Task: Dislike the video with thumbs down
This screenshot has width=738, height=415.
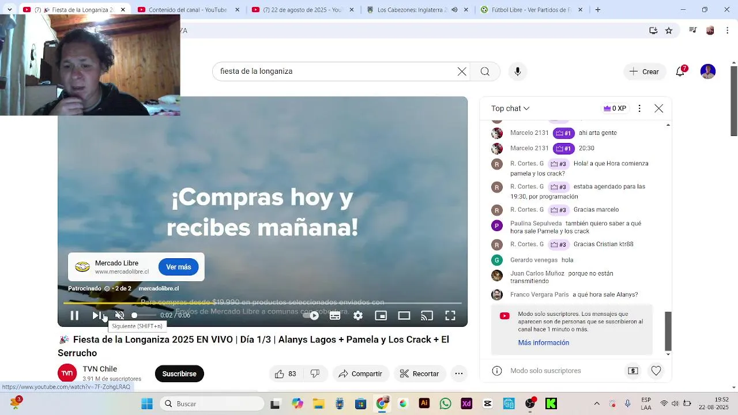Action: click(x=315, y=373)
